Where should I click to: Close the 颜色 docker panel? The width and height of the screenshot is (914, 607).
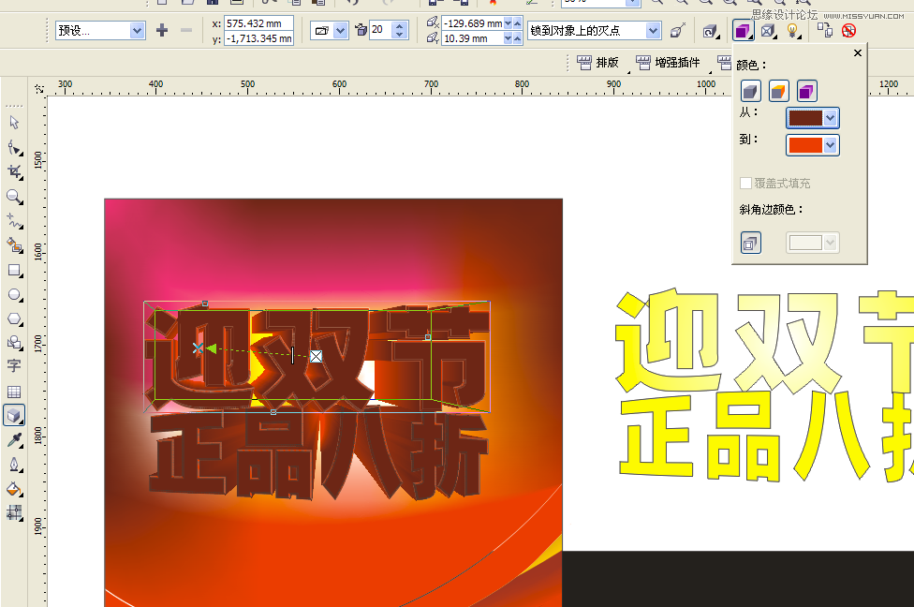point(857,52)
